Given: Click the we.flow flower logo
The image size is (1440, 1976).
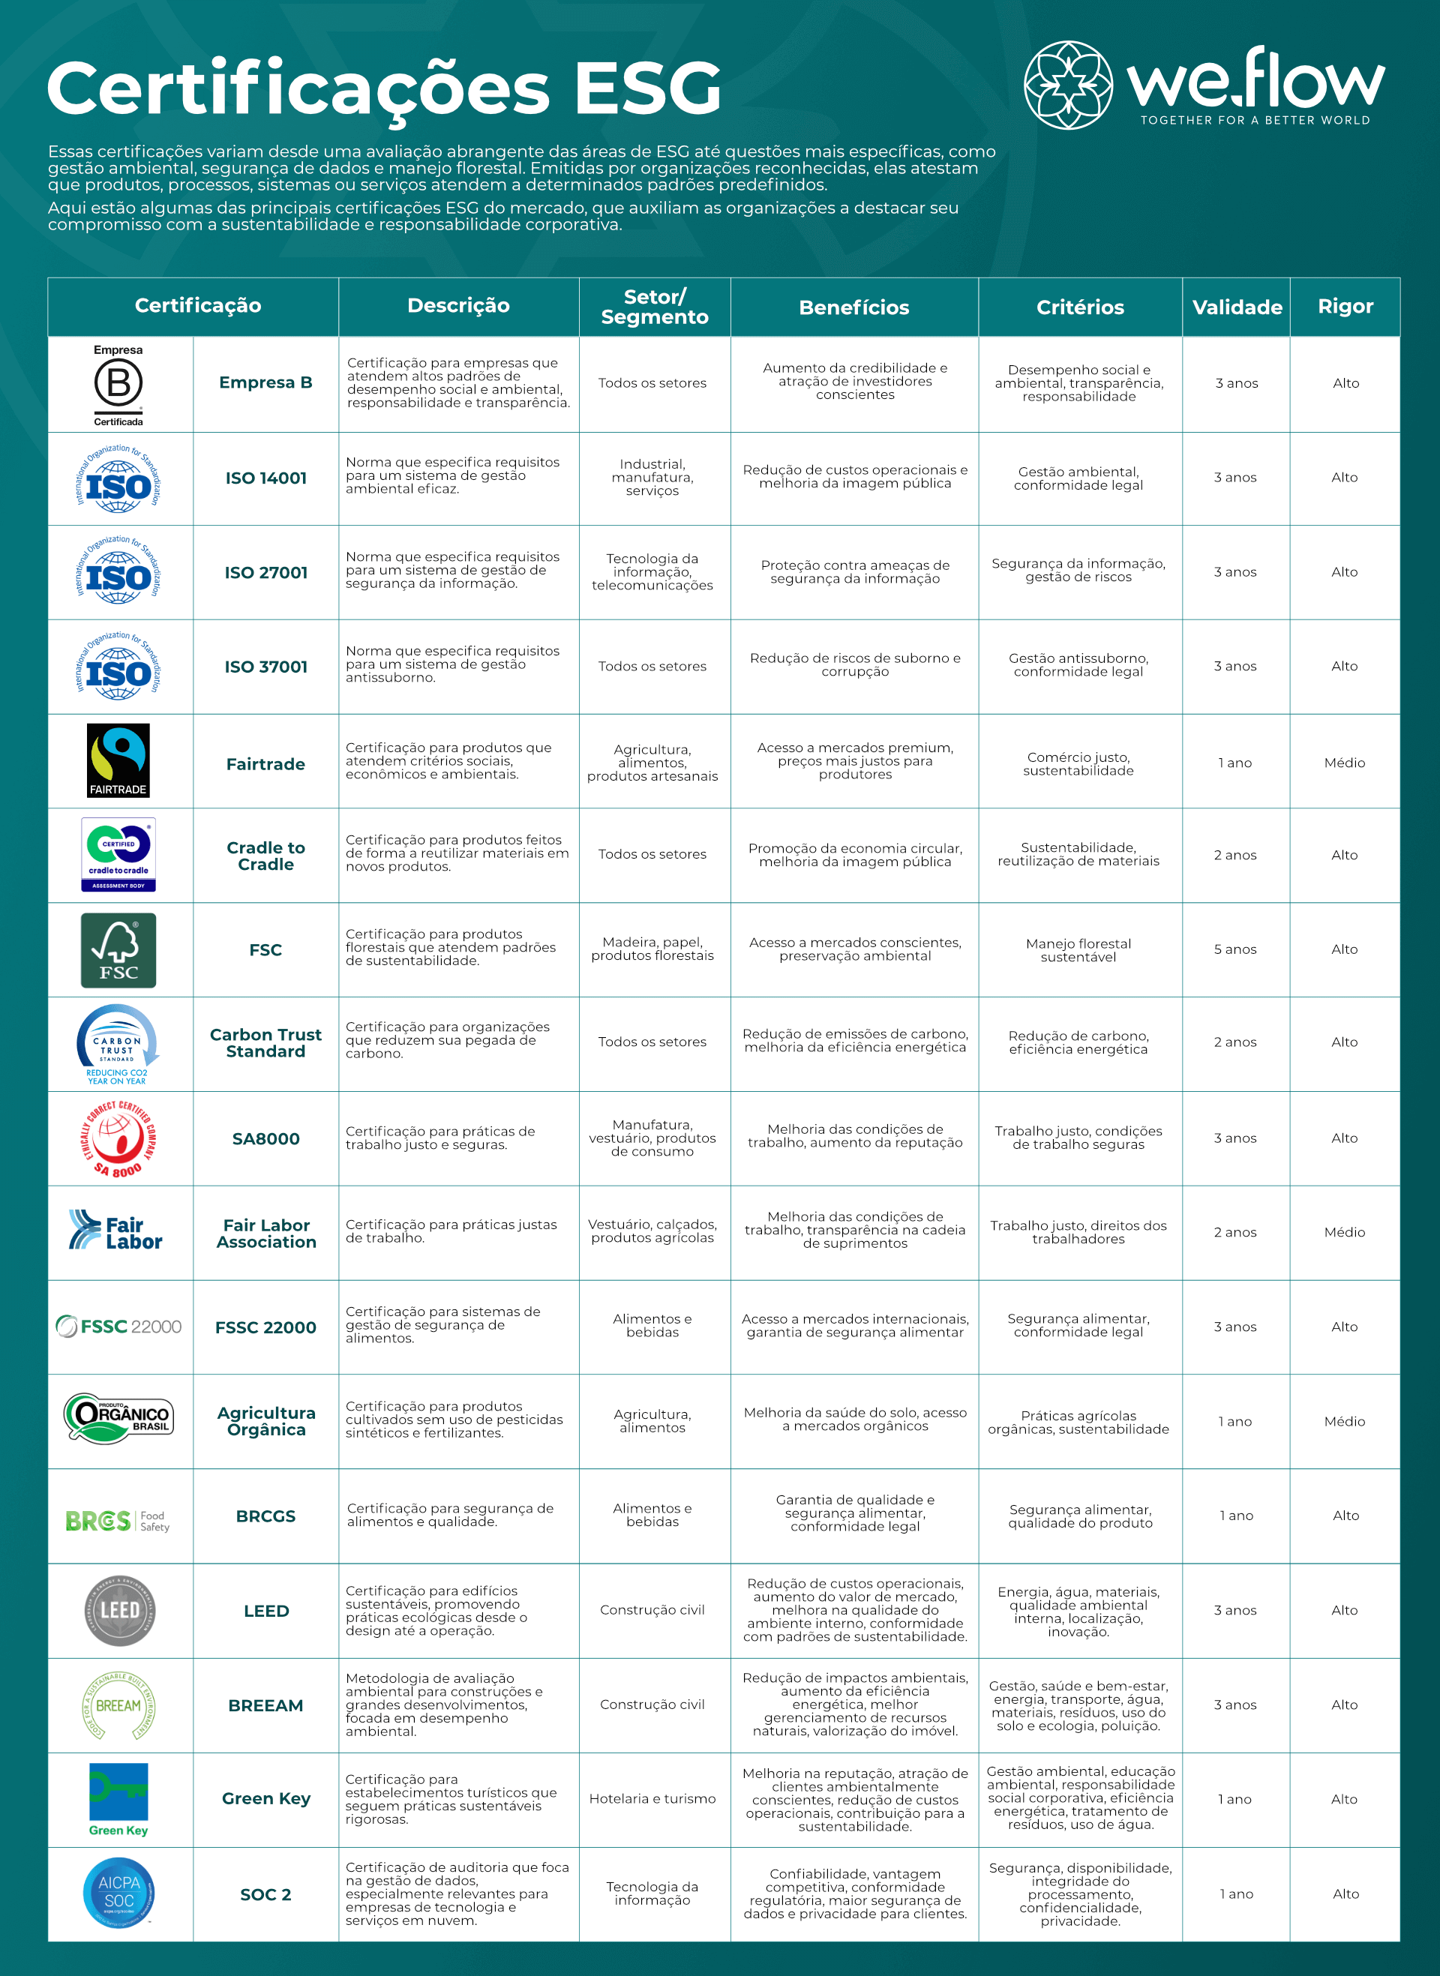Looking at the screenshot, I should pyautogui.click(x=1068, y=85).
